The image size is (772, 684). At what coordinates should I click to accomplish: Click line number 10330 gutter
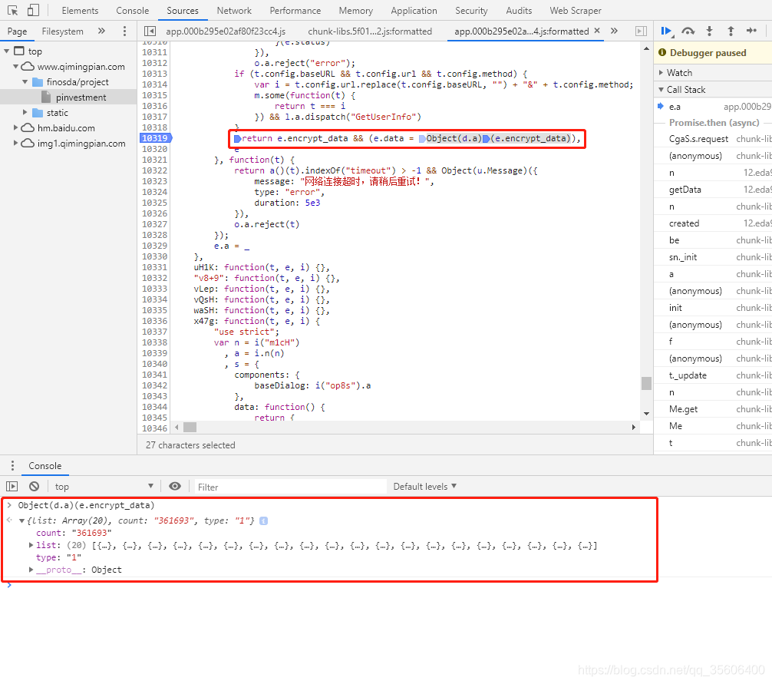coord(154,256)
